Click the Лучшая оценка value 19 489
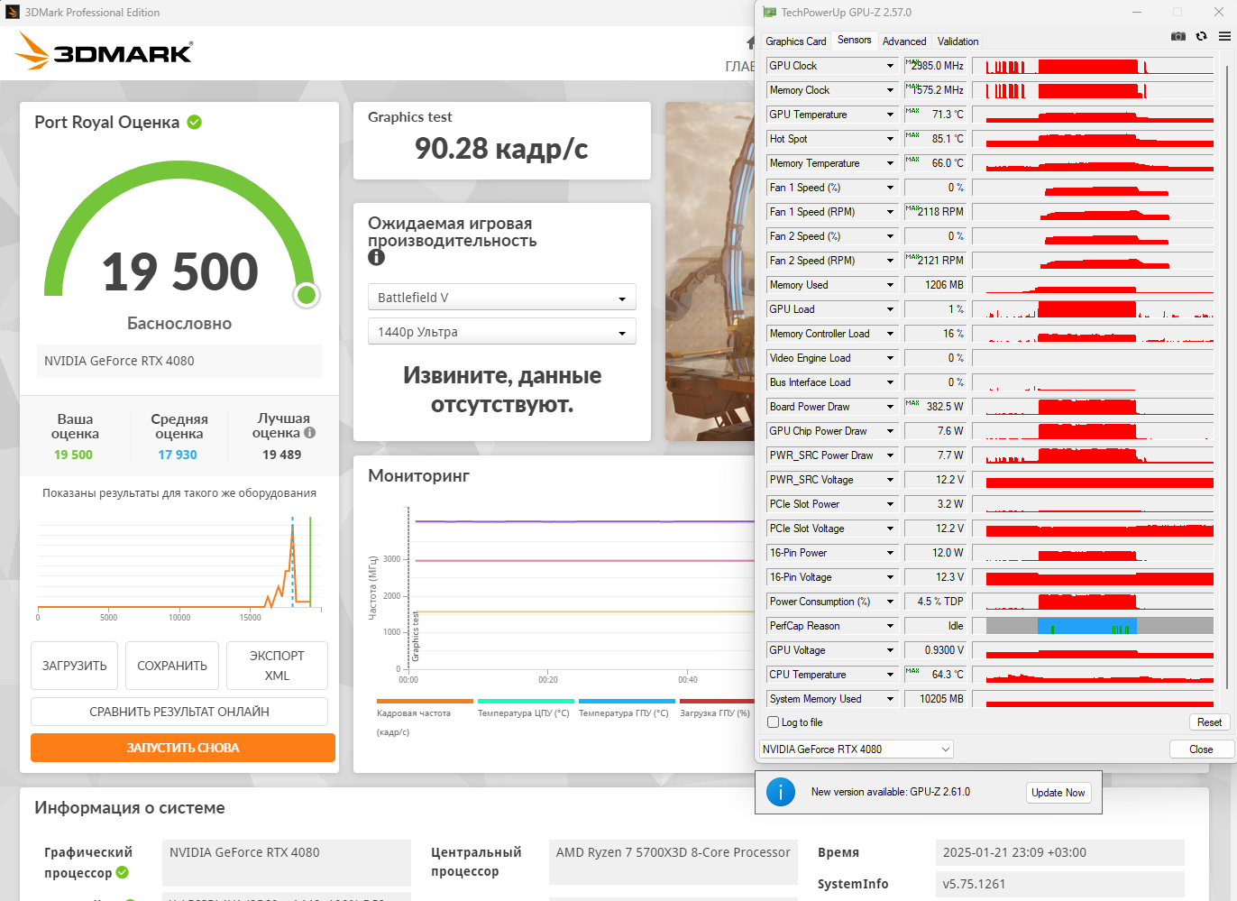Image resolution: width=1237 pixels, height=901 pixels. point(282,455)
